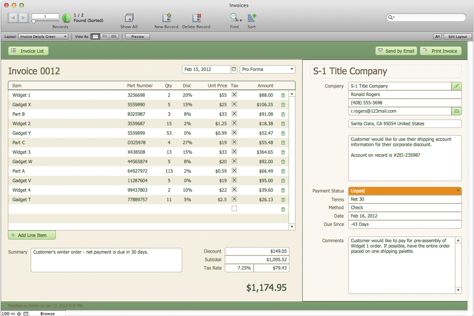Click the email envelope icon beside r.rogers address
The image size is (474, 316).
click(x=456, y=111)
